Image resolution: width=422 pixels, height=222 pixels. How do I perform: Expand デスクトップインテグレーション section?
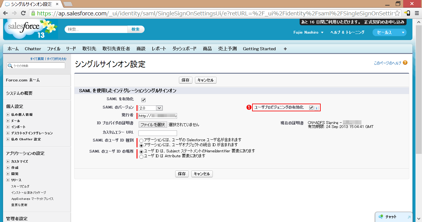point(8,133)
